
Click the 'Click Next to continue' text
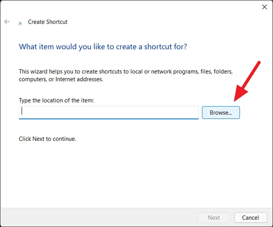(x=47, y=139)
